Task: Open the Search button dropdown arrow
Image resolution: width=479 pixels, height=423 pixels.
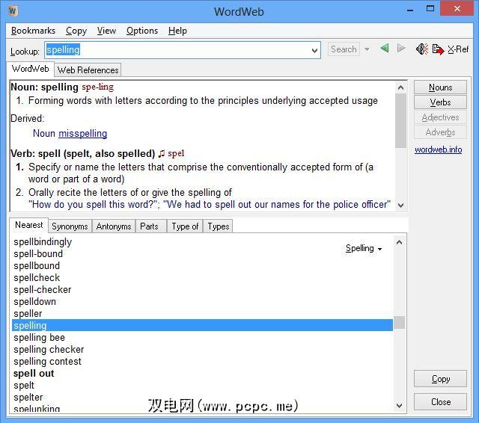Action: click(367, 49)
